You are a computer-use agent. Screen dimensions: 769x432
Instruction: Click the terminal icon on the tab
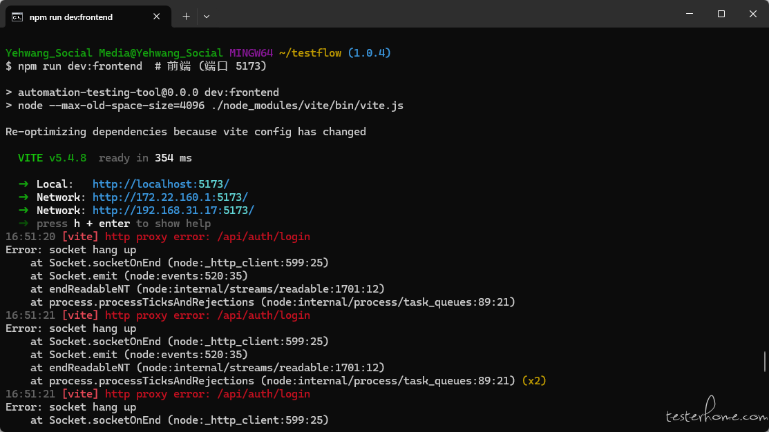pyautogui.click(x=17, y=17)
